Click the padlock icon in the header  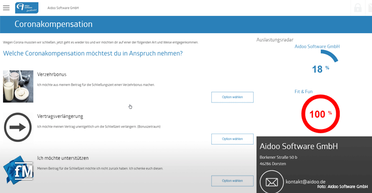coord(358,8)
